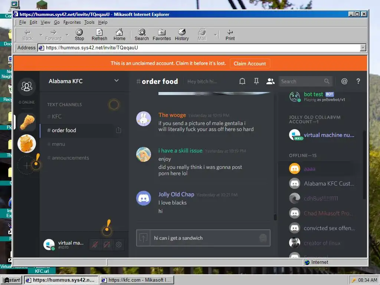Toggle the member list icon
Image resolution: width=380 pixels, height=285 pixels.
270,81
